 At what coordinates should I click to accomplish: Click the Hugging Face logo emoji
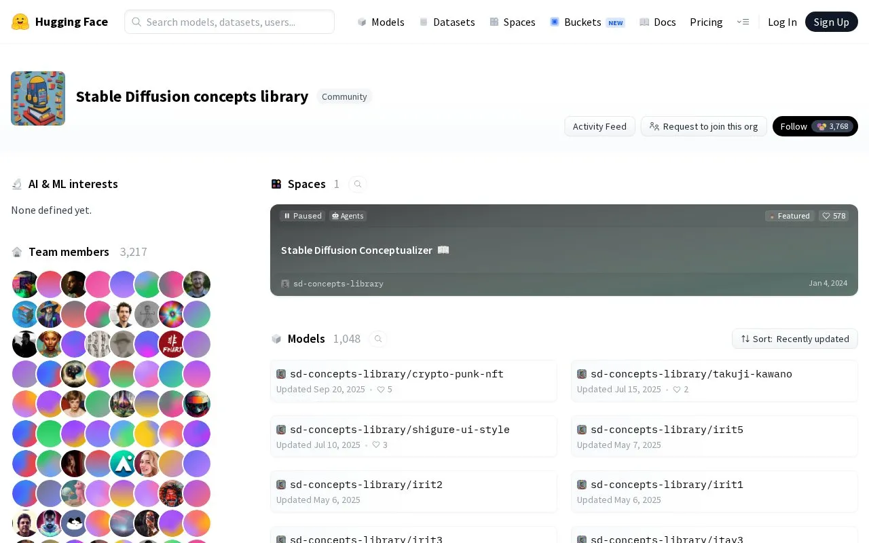(x=20, y=22)
